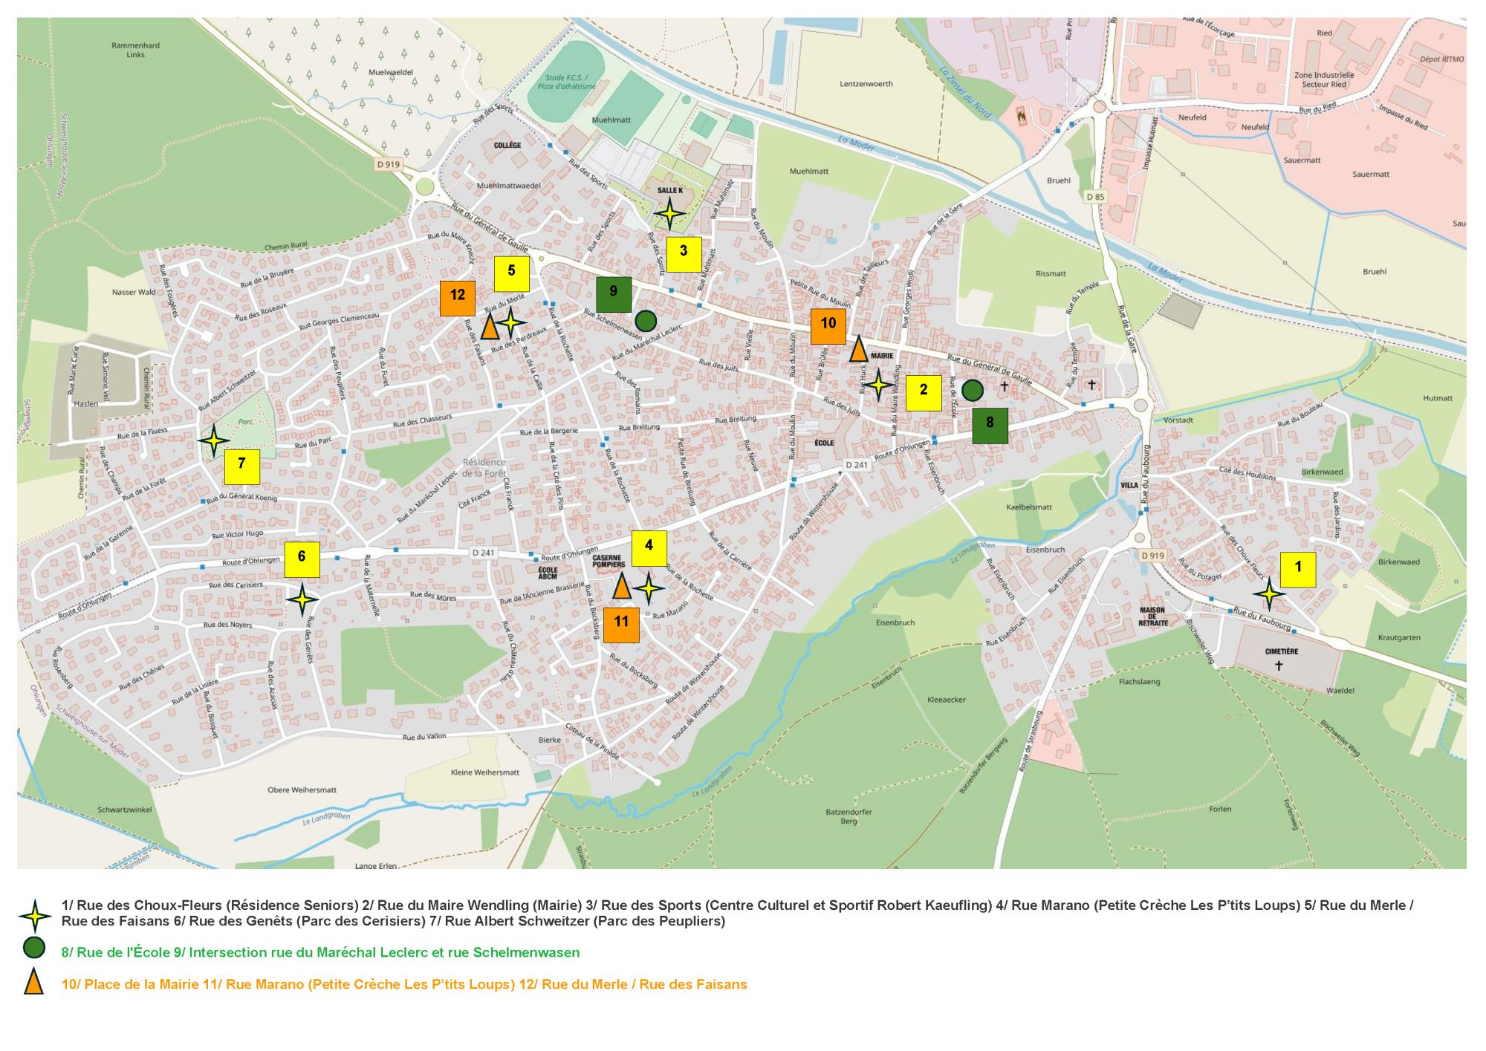Screen dimensions: 1486x1051
Task: Click the orange triangle on Rue du Merle
Action: pos(490,327)
